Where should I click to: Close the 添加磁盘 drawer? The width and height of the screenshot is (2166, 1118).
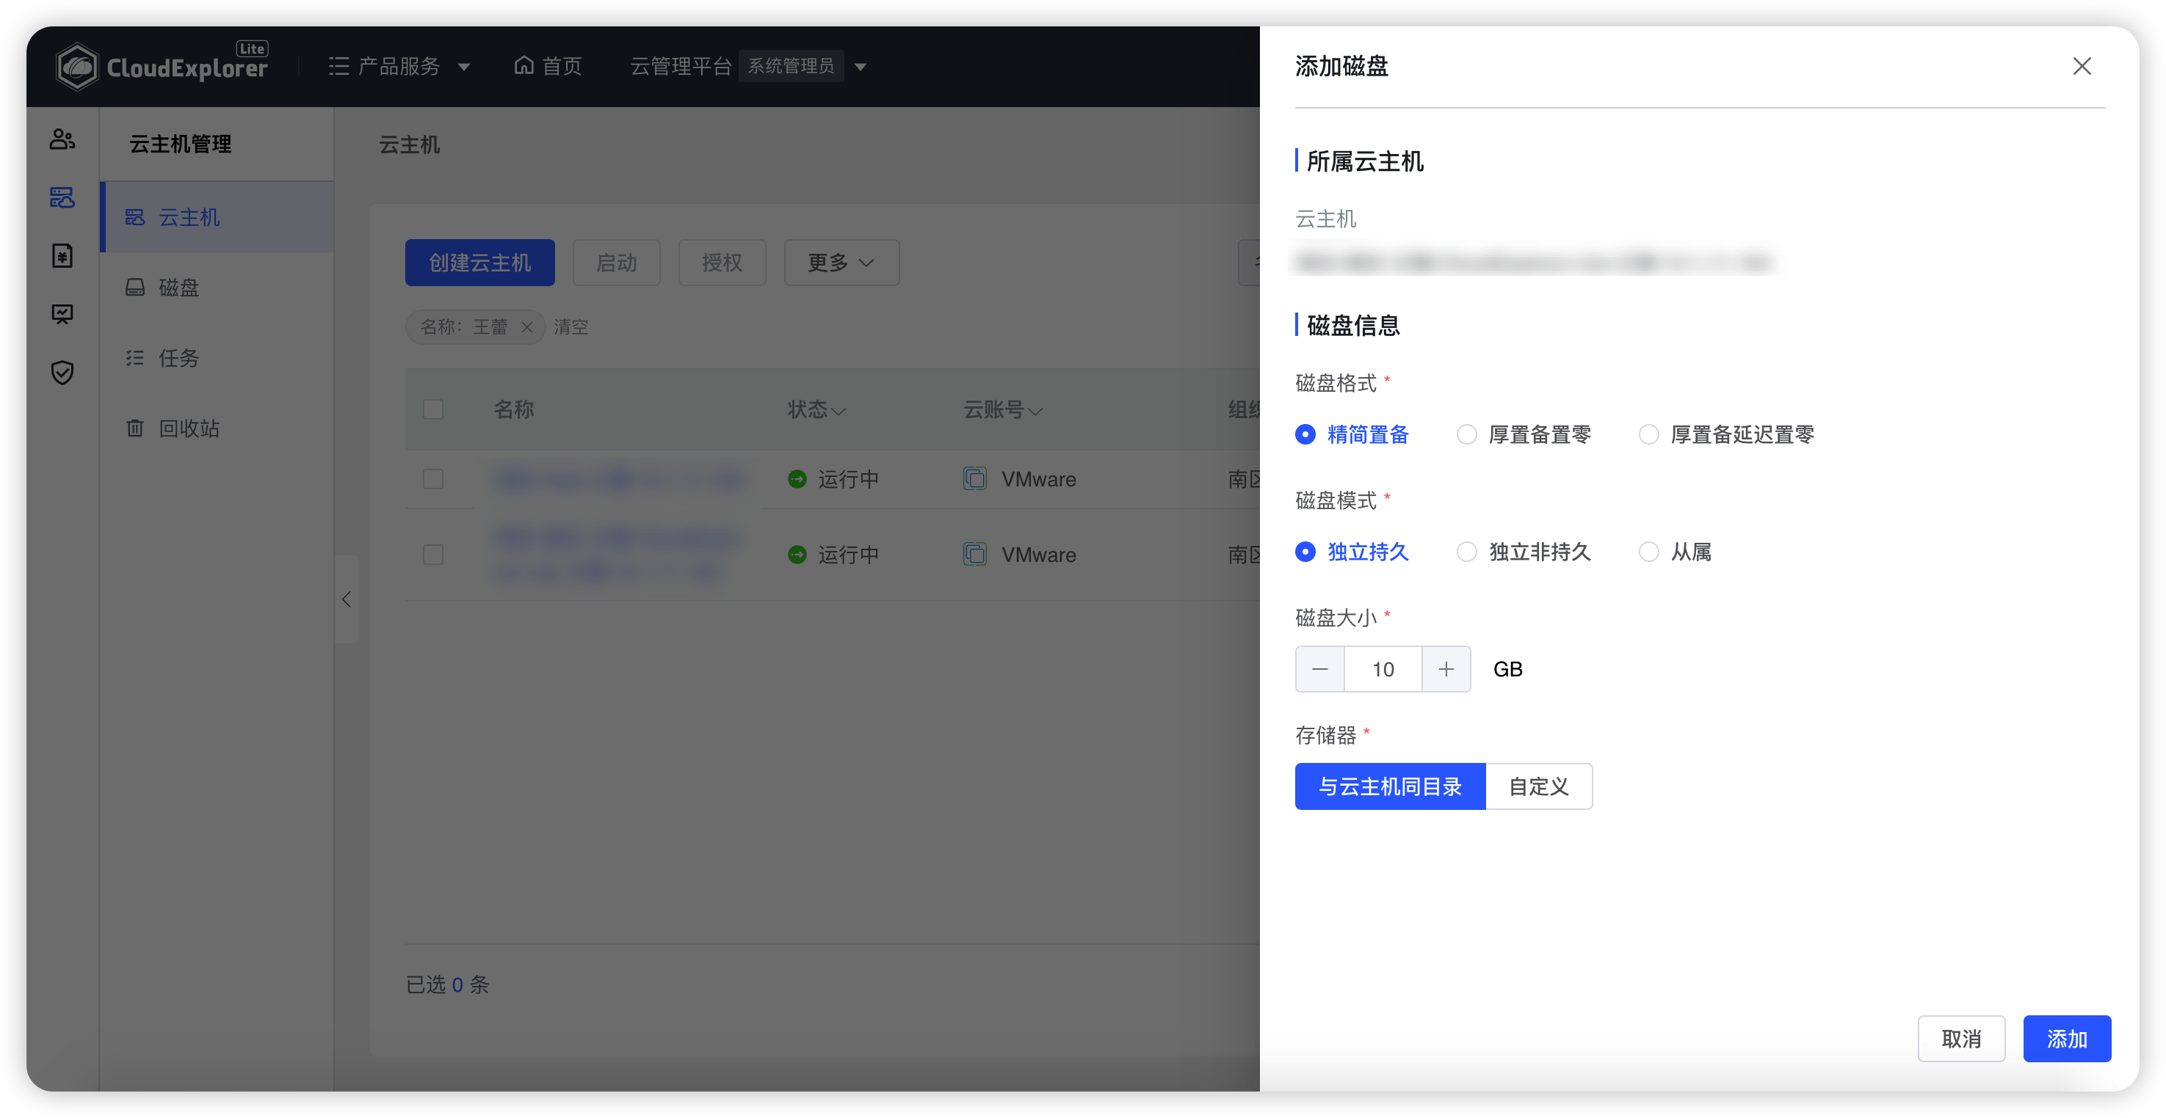click(x=2081, y=66)
